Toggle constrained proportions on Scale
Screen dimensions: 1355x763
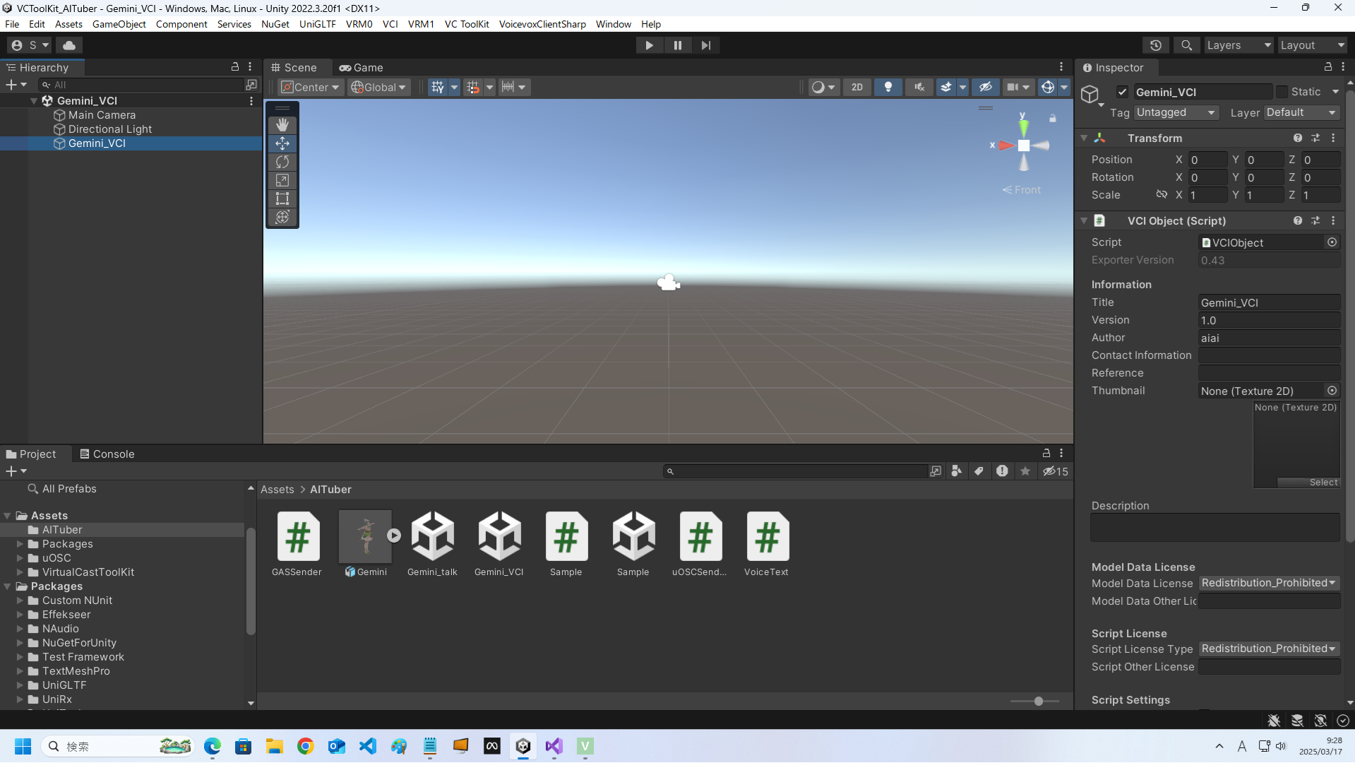click(x=1162, y=194)
